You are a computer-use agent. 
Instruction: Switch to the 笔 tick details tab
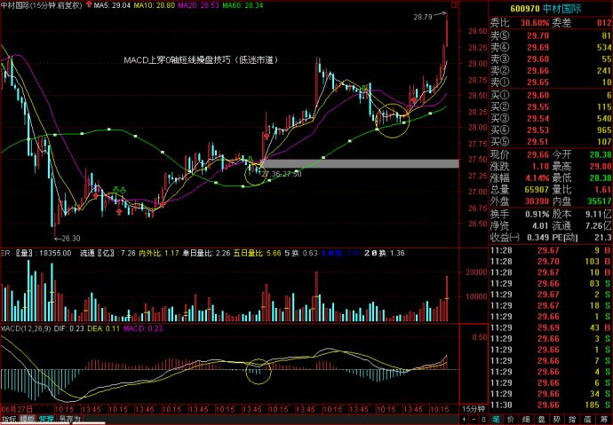[x=496, y=419]
